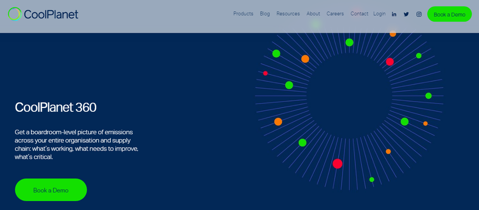This screenshot has width=479, height=210.
Task: Open the CoolPlanet Twitter icon
Action: (x=406, y=14)
